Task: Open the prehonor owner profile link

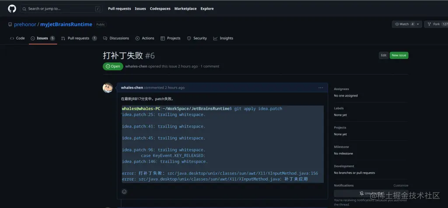Action: [x=25, y=24]
